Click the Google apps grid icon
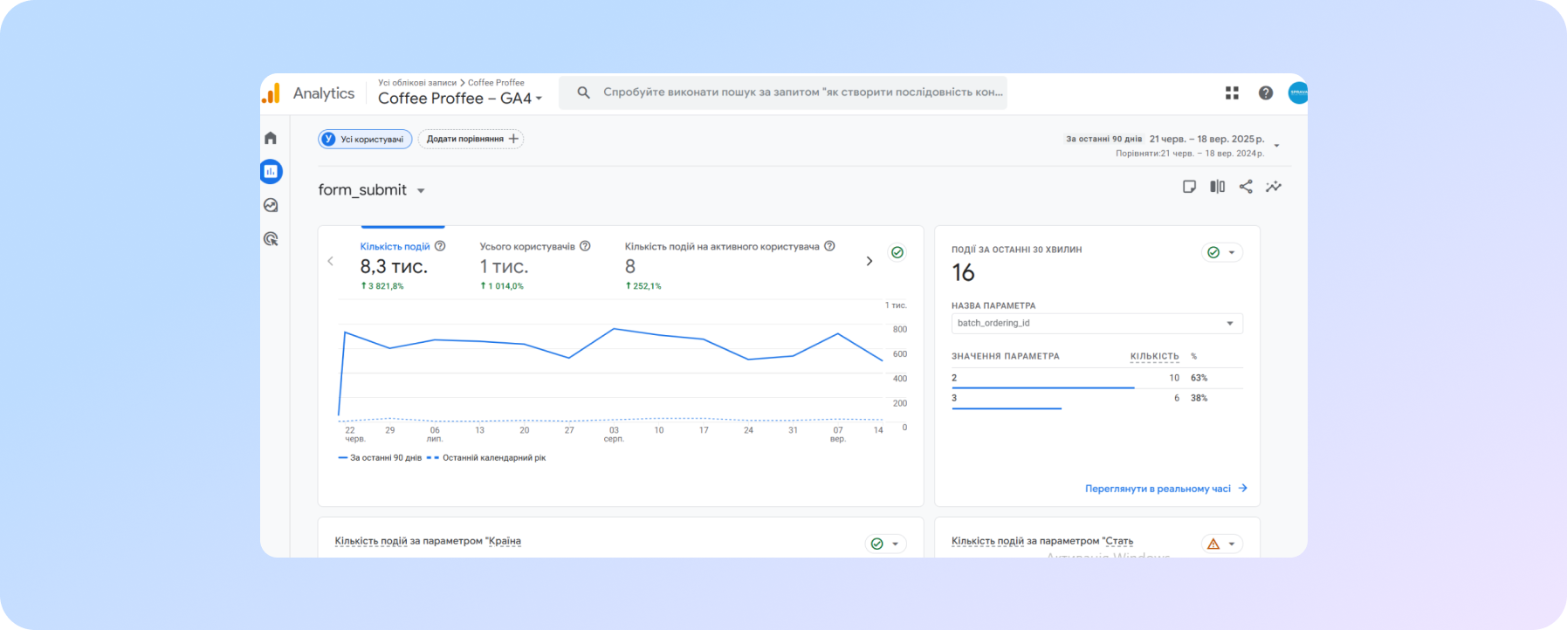Screen dimensions: 1567x630 1232,92
